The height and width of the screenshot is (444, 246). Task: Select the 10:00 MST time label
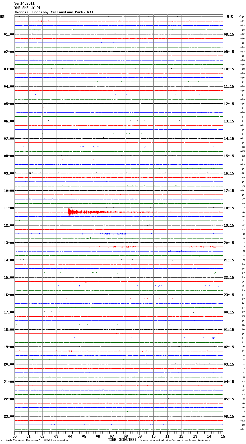pos(9,191)
